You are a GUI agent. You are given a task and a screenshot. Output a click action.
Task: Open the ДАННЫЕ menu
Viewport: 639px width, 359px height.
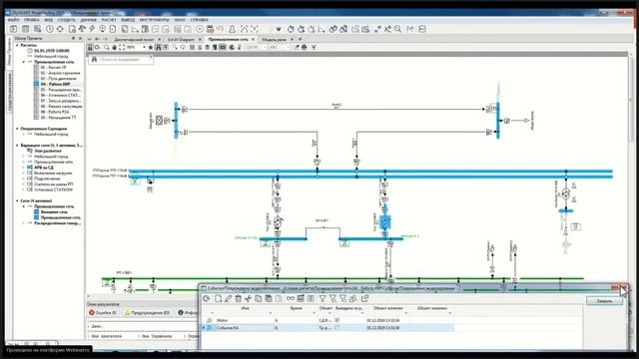(89, 20)
